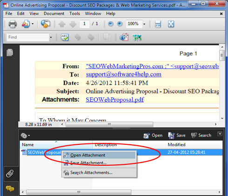
Task: Click the greyed Copy pages icon
Action: point(107,37)
